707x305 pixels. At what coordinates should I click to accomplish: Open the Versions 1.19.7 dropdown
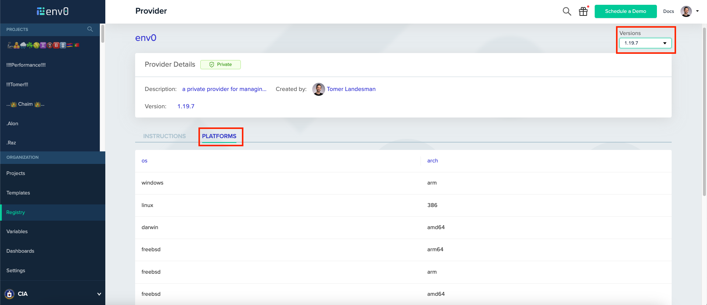646,43
